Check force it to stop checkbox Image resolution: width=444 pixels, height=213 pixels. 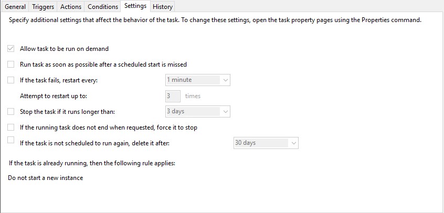click(11, 127)
